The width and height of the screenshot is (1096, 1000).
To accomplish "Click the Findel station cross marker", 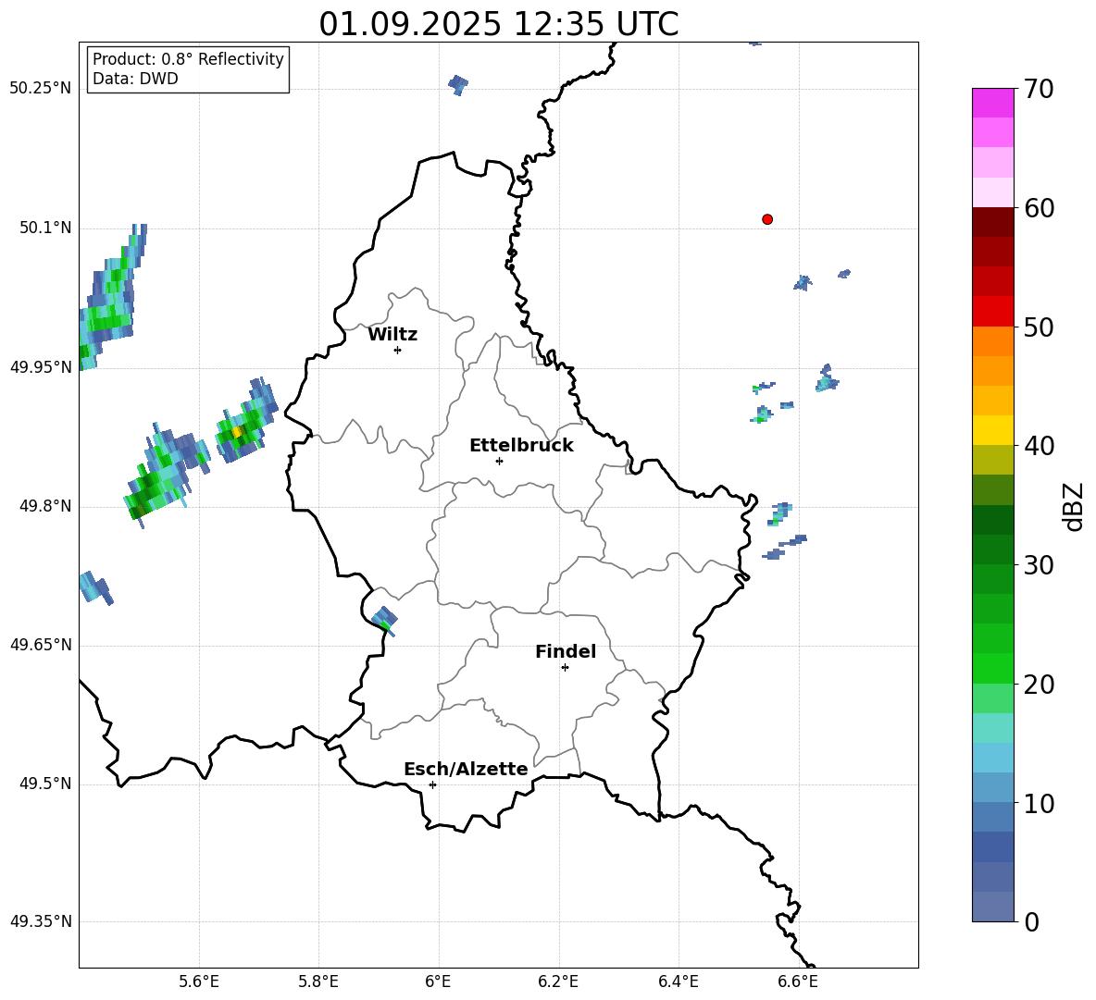I will (565, 668).
